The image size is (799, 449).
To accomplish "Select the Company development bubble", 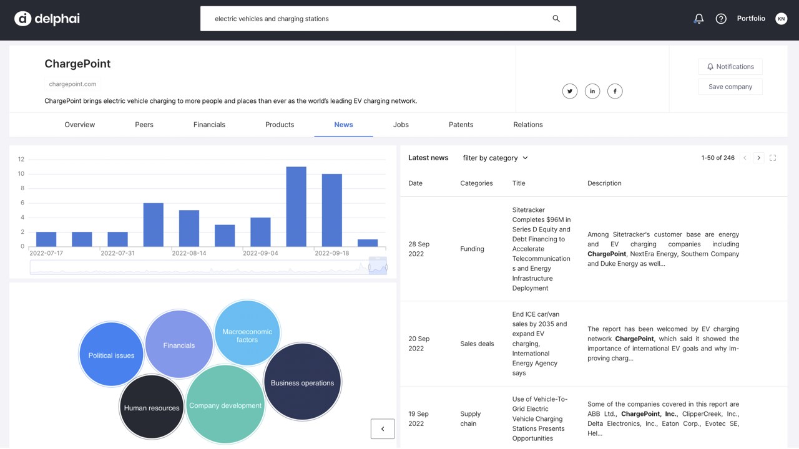I will click(x=225, y=405).
